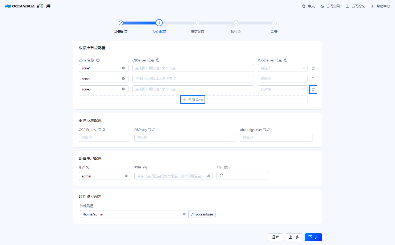395x245 pixels.
Task: Click the 集群配置 step icon
Action: pyautogui.click(x=198, y=23)
